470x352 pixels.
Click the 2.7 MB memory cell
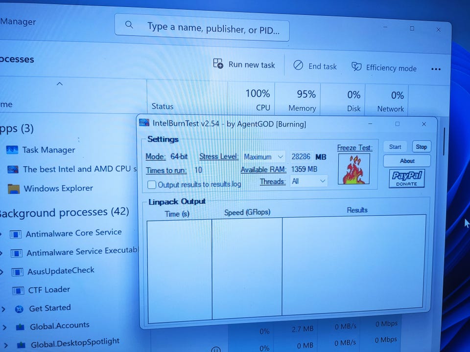pos(303,329)
